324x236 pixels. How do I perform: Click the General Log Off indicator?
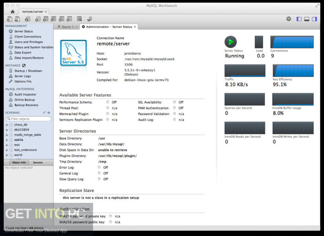(99, 173)
